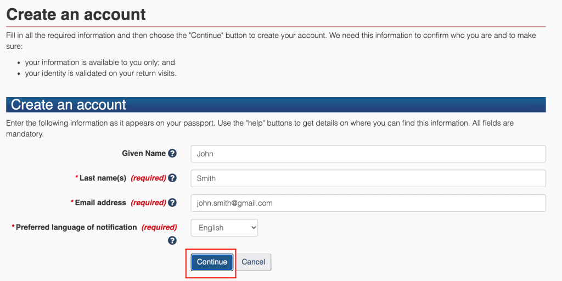Select the Email address input field
This screenshot has height=281, width=562.
(x=368, y=203)
